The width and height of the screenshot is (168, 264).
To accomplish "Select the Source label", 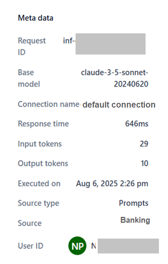I will point(30,223).
